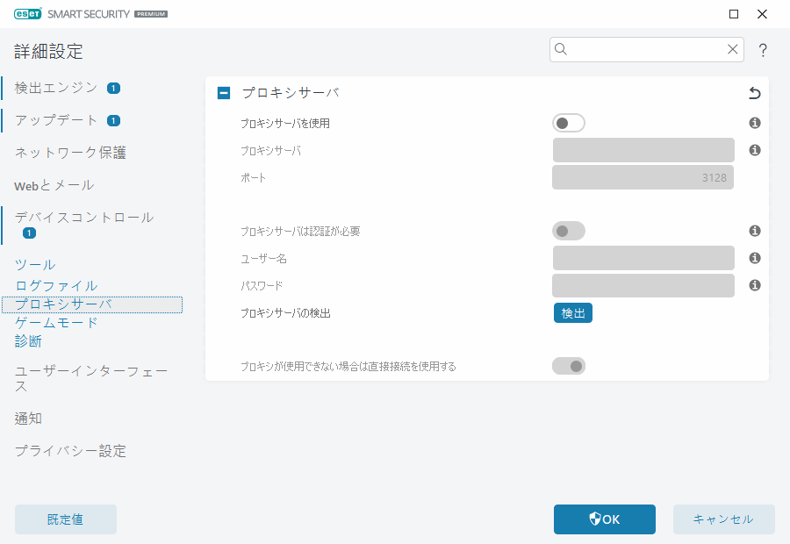
Task: Click the revert arrow for proxy settings
Action: coord(753,92)
